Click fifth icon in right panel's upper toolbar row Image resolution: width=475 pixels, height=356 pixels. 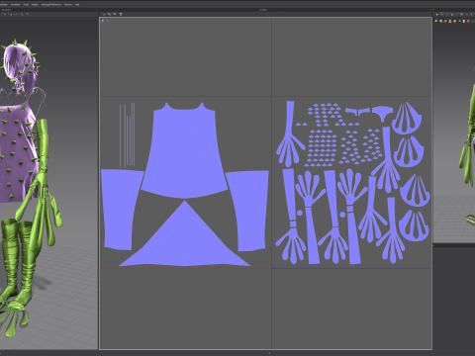tap(456, 14)
